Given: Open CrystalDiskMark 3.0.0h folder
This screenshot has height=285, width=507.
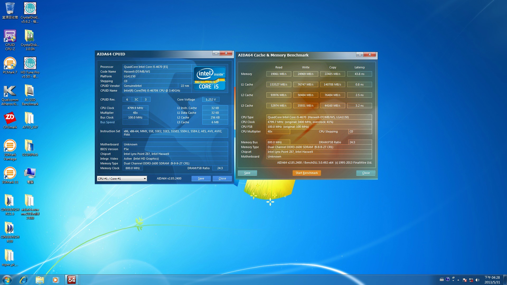Looking at the screenshot, I should (x=30, y=40).
